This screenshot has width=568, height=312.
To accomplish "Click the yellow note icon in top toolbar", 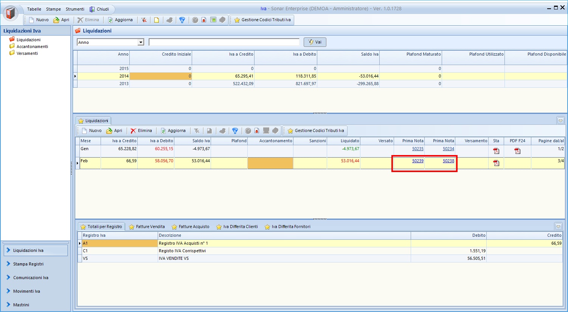I will 156,20.
